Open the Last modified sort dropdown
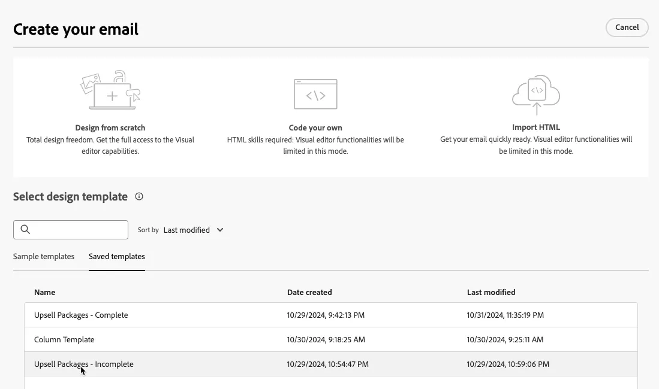 click(x=193, y=230)
